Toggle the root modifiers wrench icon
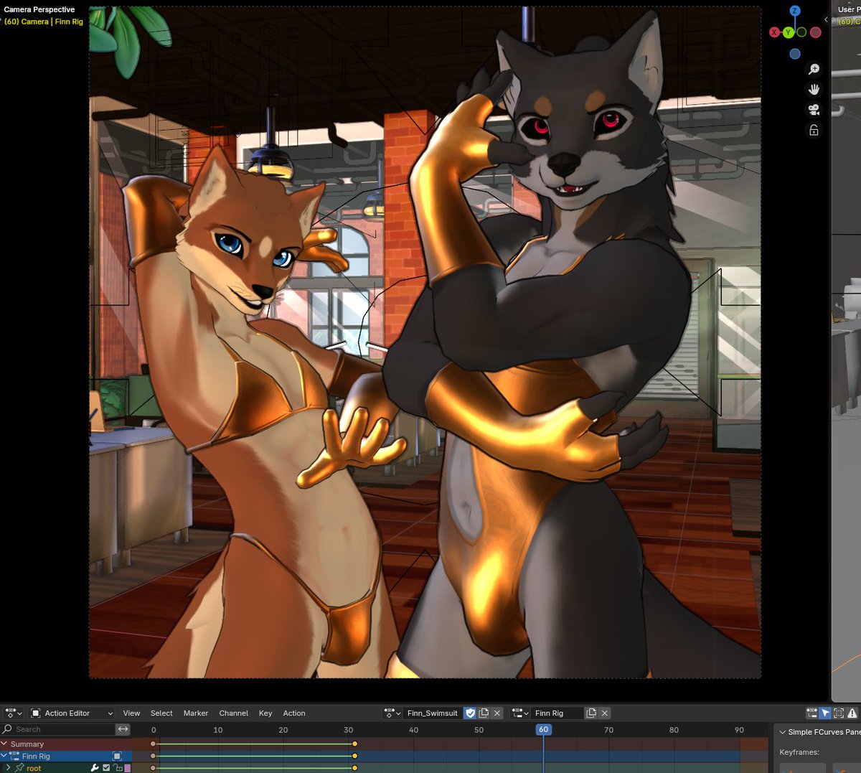Image resolution: width=861 pixels, height=773 pixels. pyautogui.click(x=95, y=768)
